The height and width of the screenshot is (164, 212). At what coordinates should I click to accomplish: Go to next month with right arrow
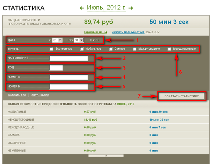pyautogui.click(x=131, y=8)
